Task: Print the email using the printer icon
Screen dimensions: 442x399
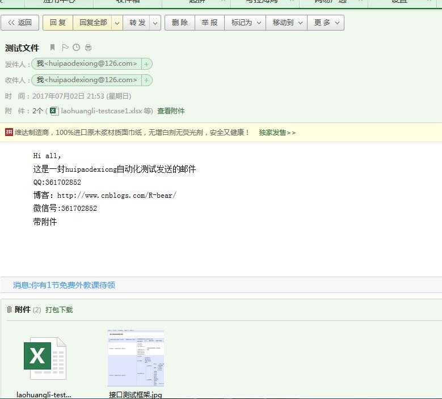Action: (x=89, y=47)
